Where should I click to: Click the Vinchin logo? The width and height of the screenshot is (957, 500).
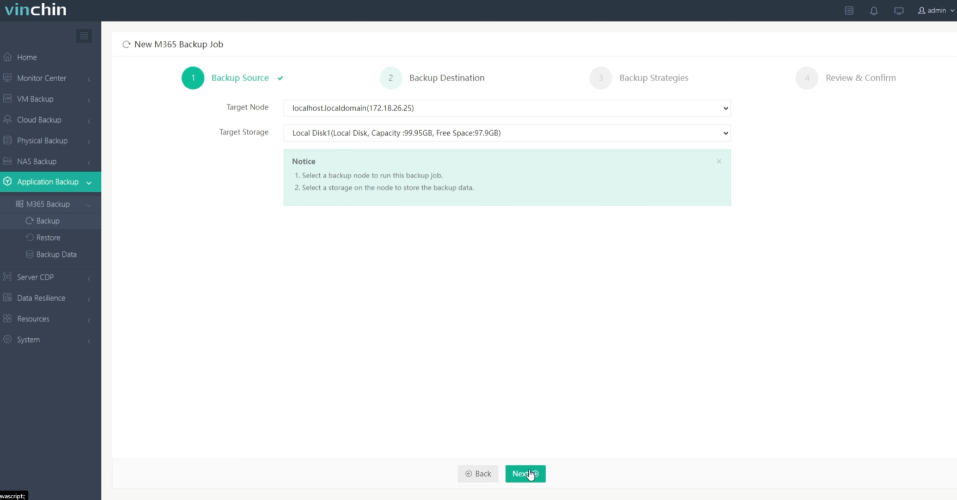click(x=35, y=10)
